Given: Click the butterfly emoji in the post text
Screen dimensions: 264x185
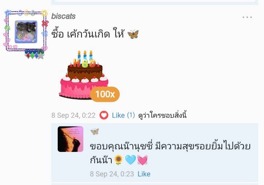Looking at the screenshot, I should pyautogui.click(x=133, y=34).
